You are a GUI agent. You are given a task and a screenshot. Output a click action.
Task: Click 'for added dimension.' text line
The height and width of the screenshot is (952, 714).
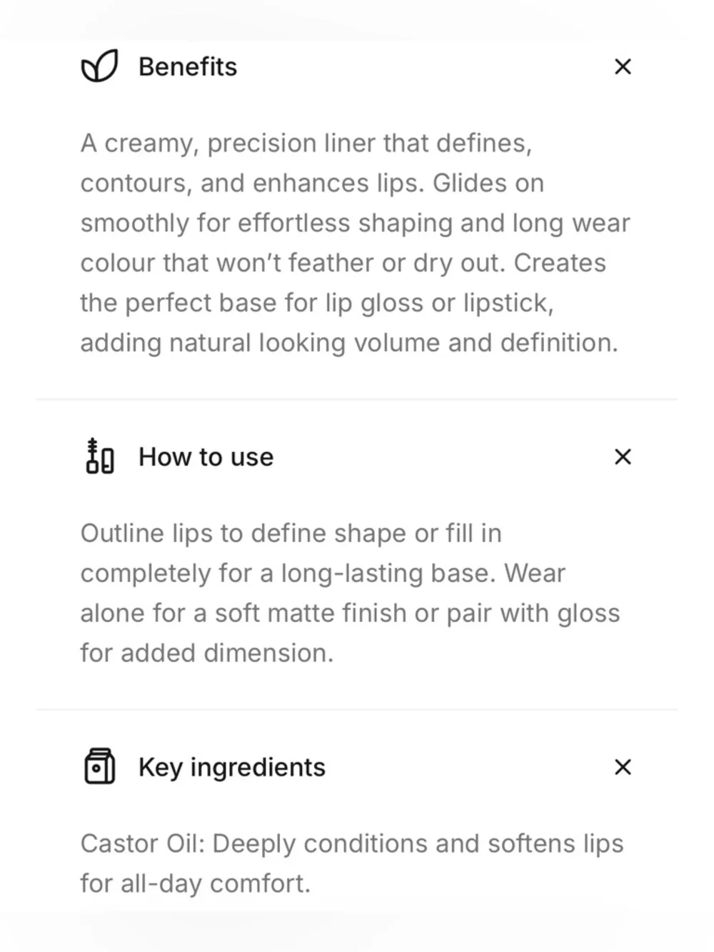(207, 653)
